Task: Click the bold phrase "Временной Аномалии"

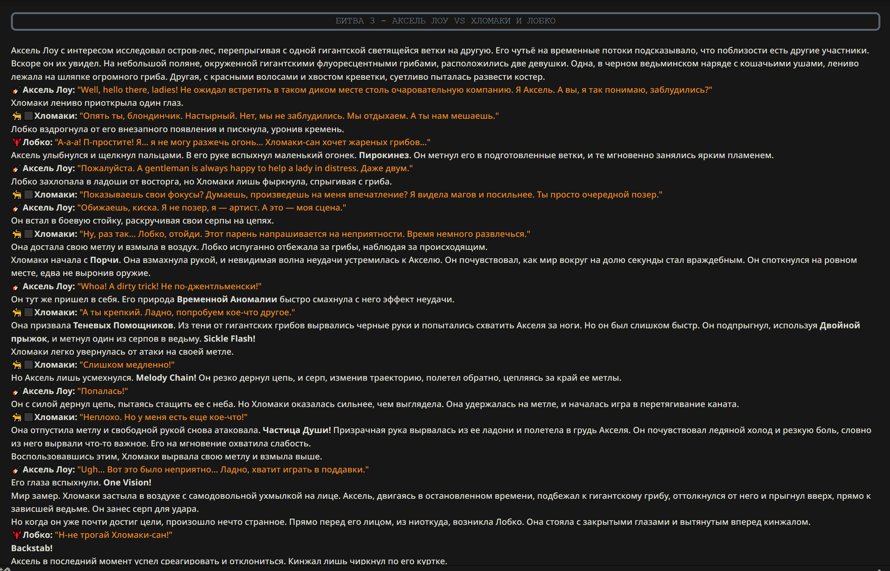Action: [227, 299]
